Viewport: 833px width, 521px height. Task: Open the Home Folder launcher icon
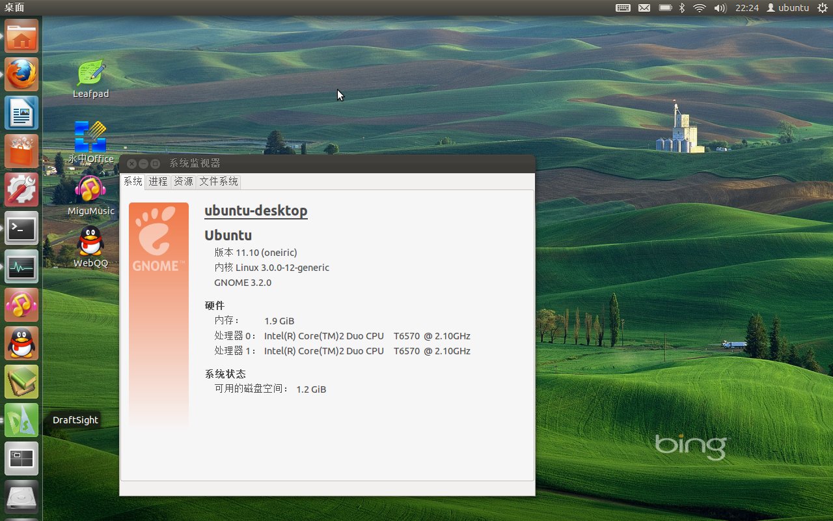point(21,36)
